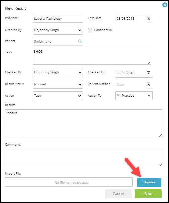
Task: Click the Results box resize handle
Action: pos(160,136)
